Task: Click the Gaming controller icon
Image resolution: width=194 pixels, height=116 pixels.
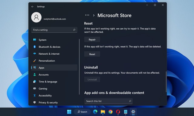Action: [x=35, y=89]
